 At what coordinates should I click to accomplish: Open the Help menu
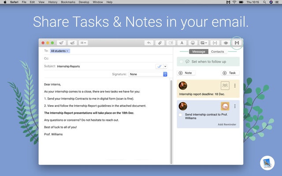[x=109, y=2]
